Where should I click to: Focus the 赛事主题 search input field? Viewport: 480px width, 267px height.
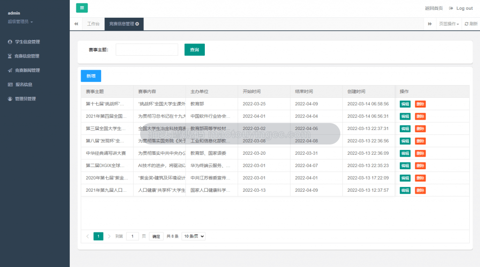(147, 50)
